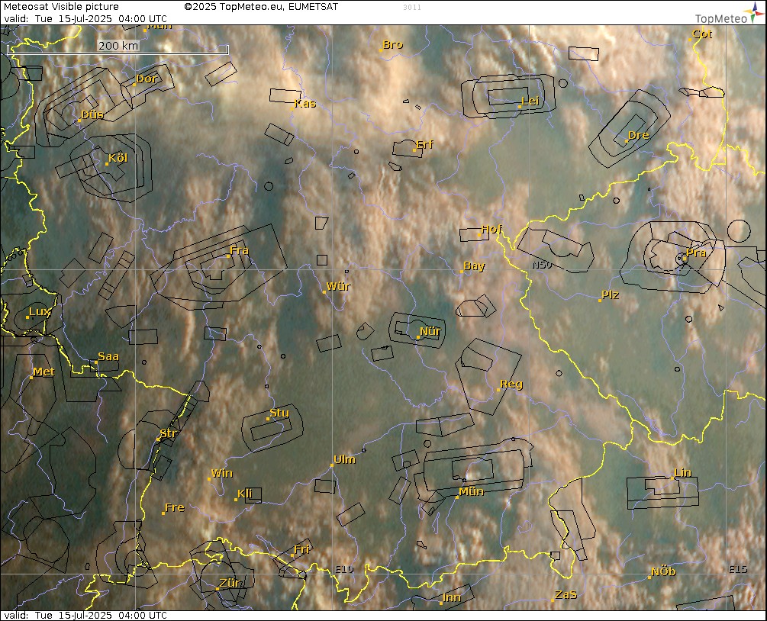The height and width of the screenshot is (621, 767).
Task: Click the "Hof" city label
Action: click(x=491, y=229)
